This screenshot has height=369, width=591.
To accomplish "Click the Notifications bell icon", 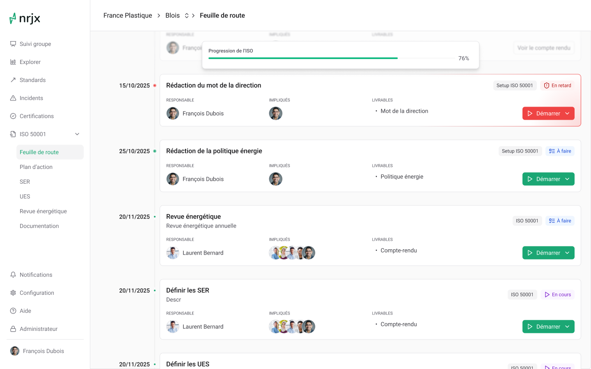I will pos(13,275).
